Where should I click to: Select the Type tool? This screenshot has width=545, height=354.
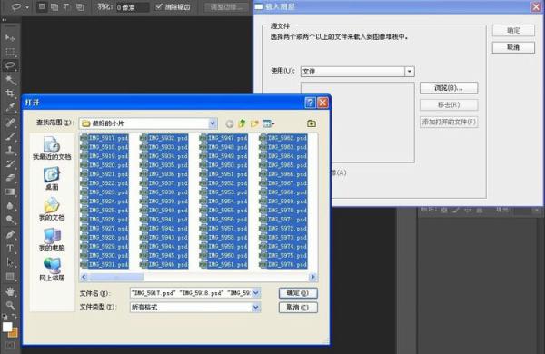point(10,249)
